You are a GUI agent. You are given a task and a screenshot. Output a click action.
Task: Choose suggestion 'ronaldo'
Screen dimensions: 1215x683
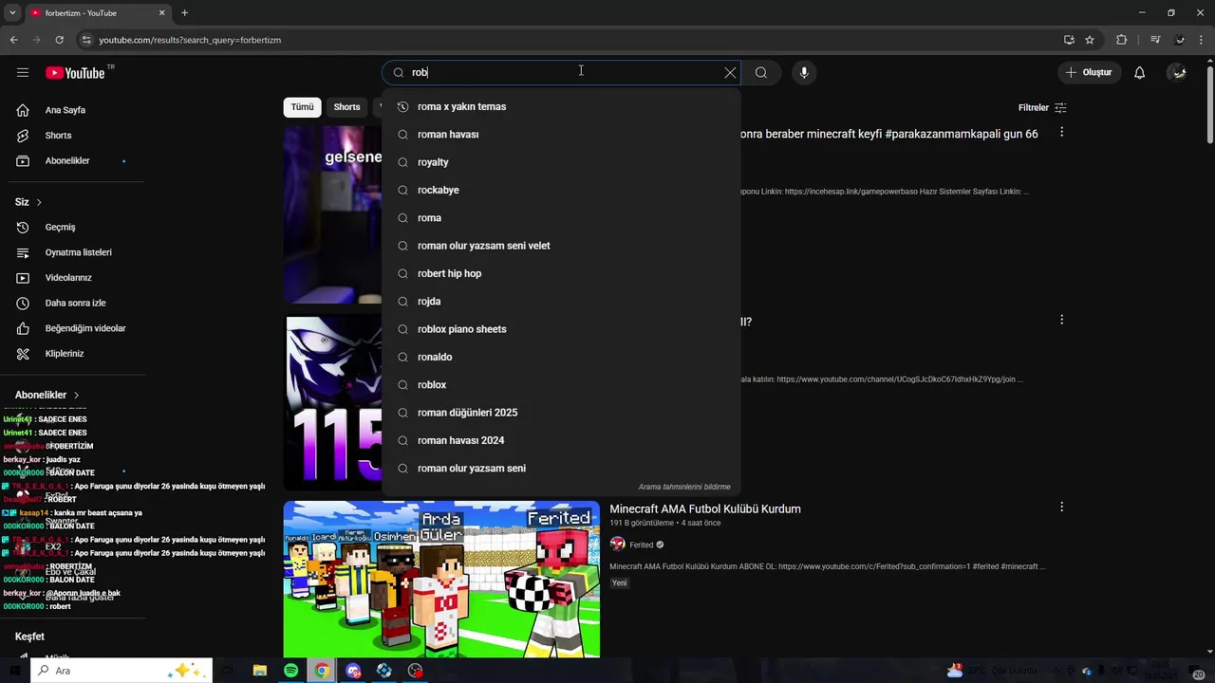pos(561,357)
